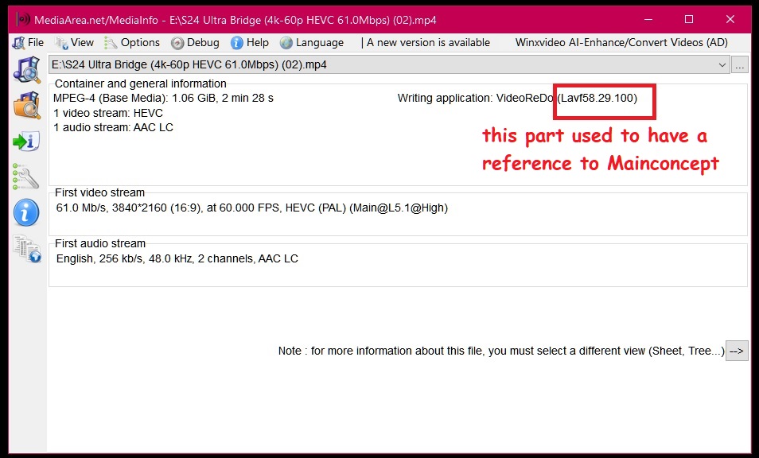The width and height of the screenshot is (759, 458).
Task: Click 'Writing application: VideoReDo' text
Action: click(475, 98)
